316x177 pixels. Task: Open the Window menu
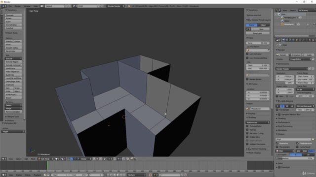27,6
